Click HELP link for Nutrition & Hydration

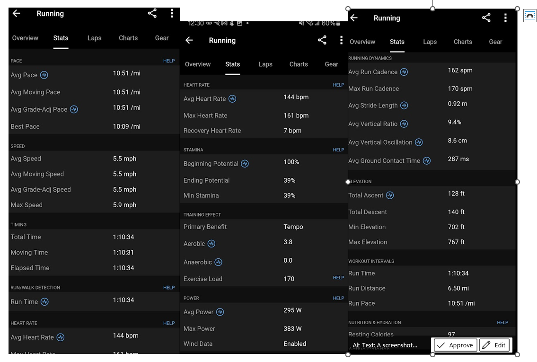[502, 323]
